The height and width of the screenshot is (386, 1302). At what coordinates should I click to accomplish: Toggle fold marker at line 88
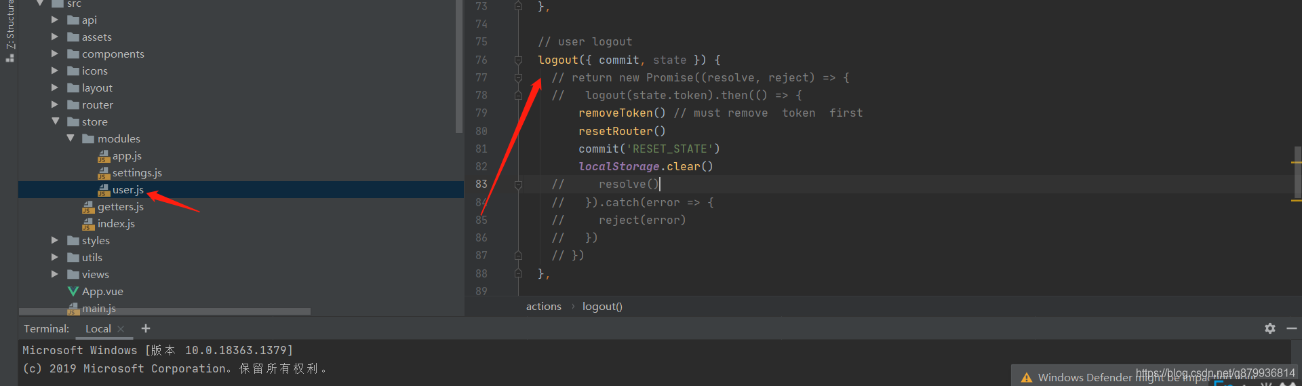pos(518,273)
